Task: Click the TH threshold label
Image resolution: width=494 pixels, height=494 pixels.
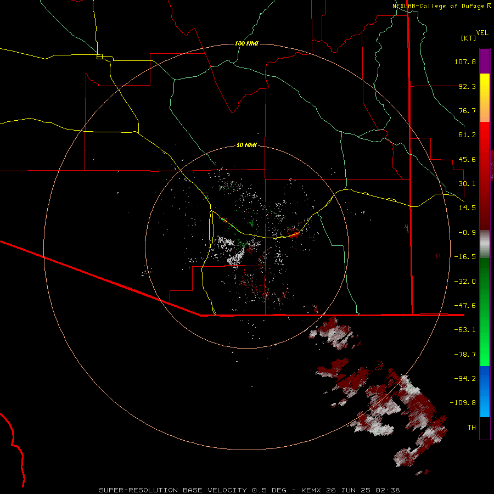Action: [471, 428]
